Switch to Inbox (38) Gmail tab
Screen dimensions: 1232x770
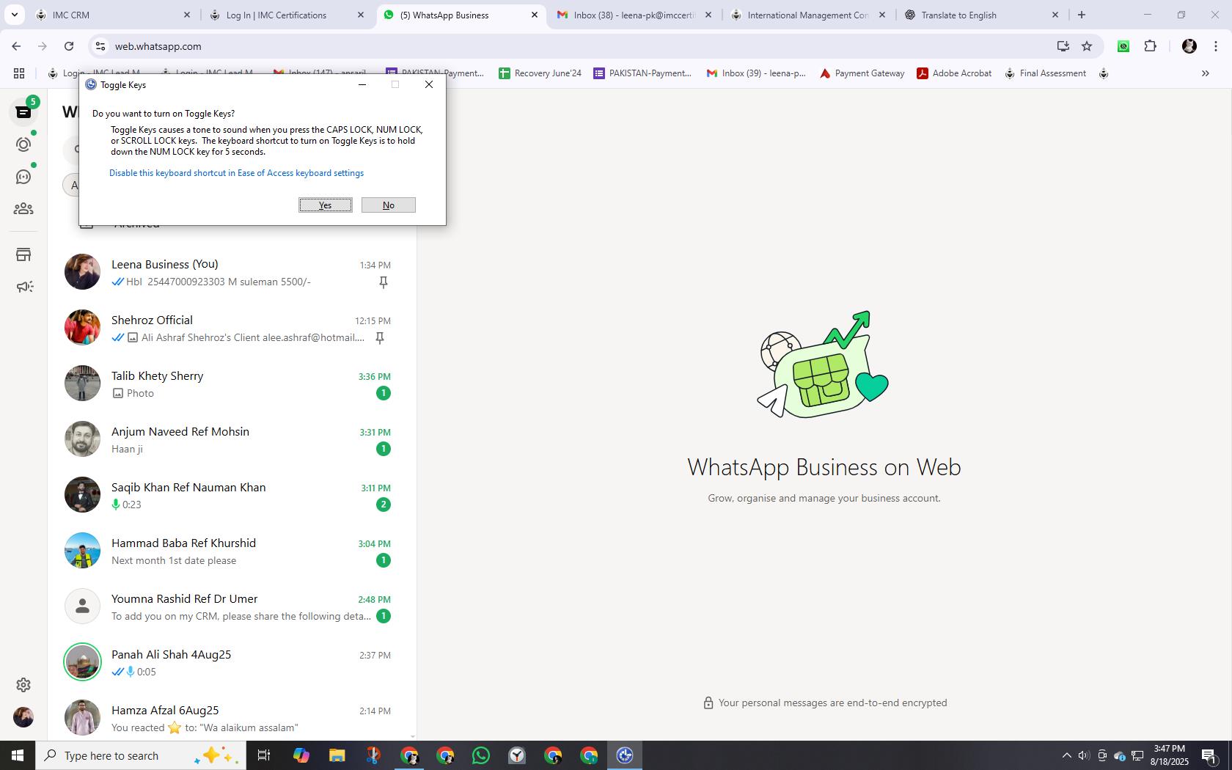(634, 15)
